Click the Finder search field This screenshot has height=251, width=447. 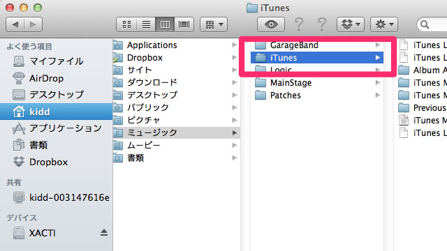pyautogui.click(x=432, y=24)
